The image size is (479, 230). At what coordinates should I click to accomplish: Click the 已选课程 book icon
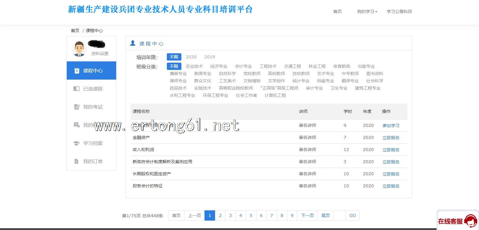pos(76,89)
